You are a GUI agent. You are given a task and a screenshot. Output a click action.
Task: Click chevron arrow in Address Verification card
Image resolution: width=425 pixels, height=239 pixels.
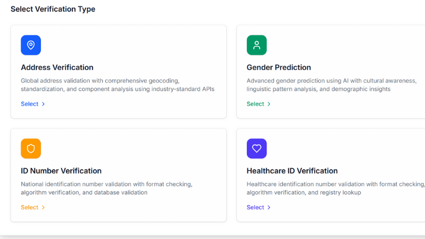coord(44,104)
